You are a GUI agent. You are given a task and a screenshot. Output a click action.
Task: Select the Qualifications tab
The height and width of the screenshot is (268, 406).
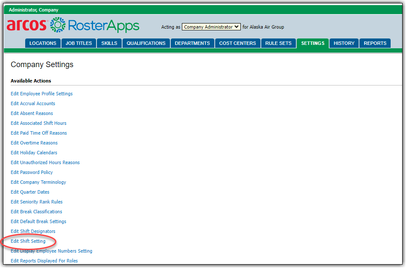pos(146,43)
